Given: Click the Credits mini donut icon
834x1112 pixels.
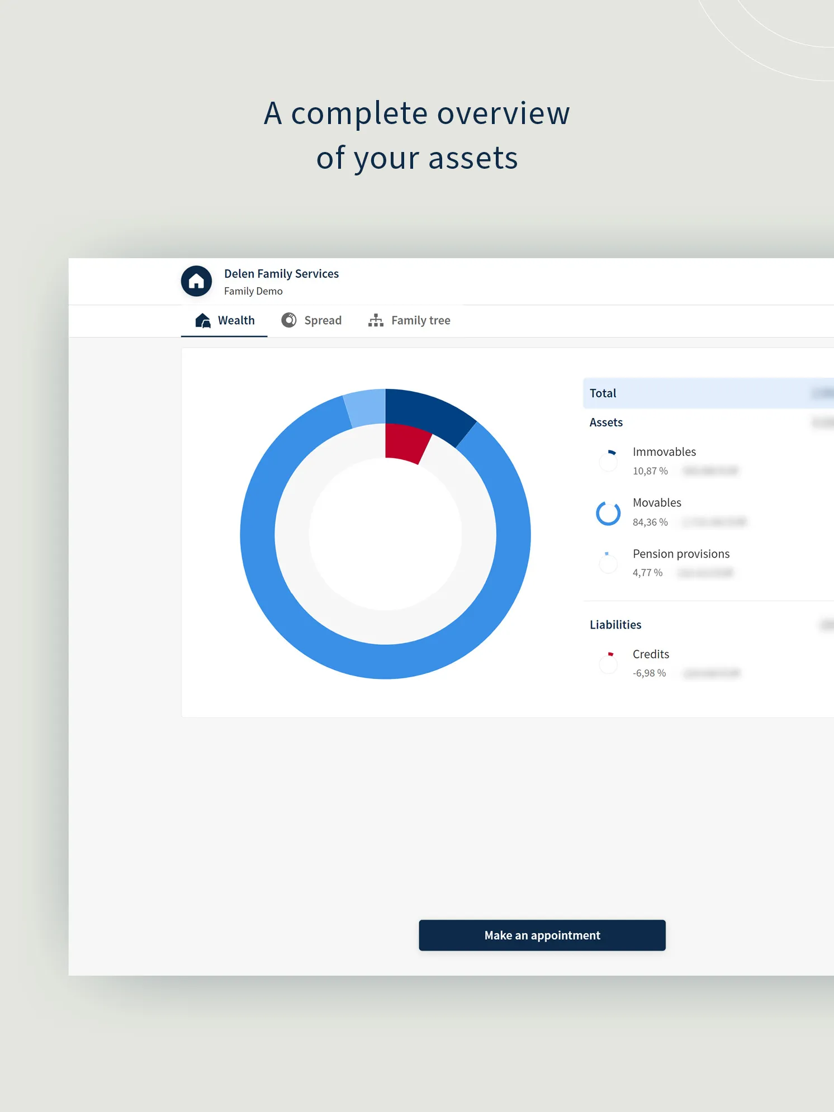Looking at the screenshot, I should [x=608, y=663].
